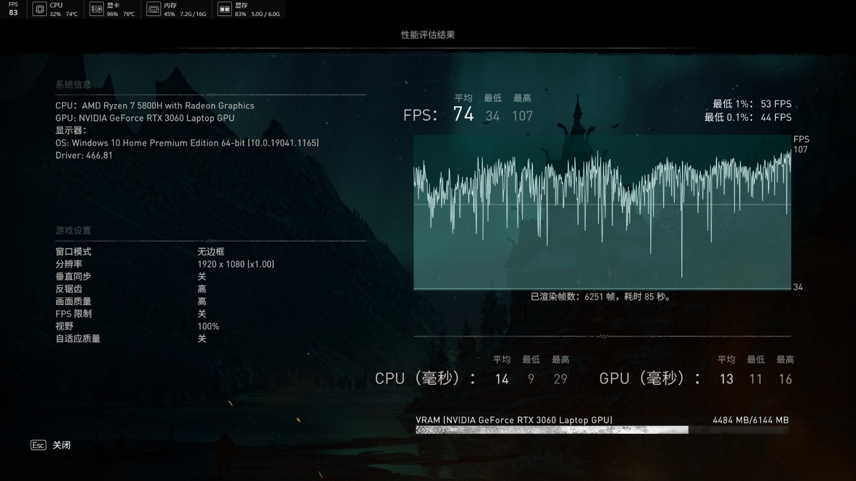This screenshot has height=481, width=856.
Task: Click the 4484 MB/6144 MB readout
Action: [751, 420]
